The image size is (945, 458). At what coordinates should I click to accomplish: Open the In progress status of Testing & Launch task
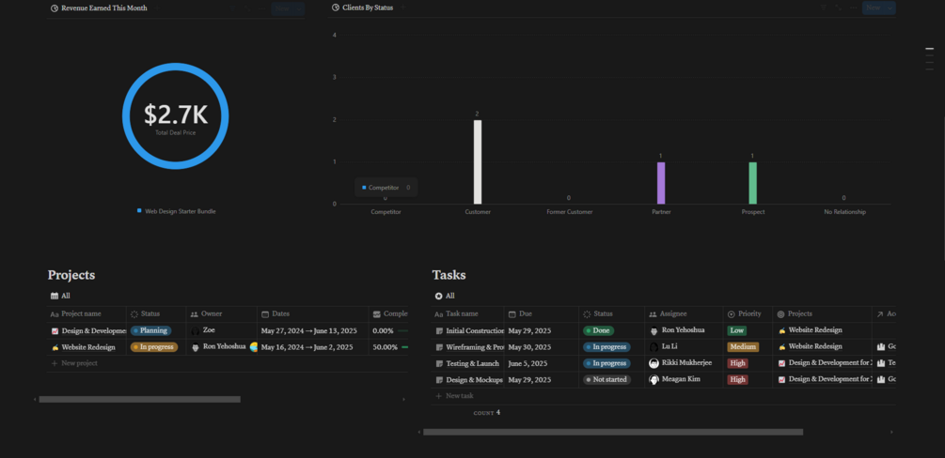[606, 363]
